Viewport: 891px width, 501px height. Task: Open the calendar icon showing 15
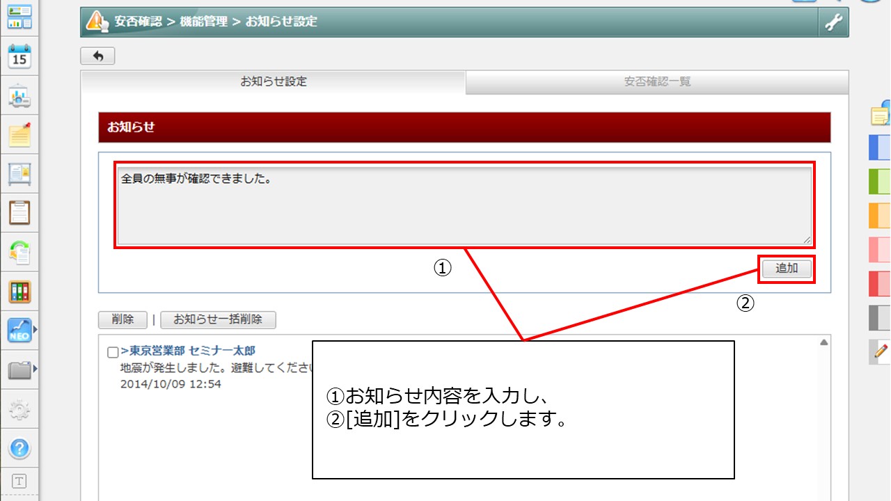19,57
